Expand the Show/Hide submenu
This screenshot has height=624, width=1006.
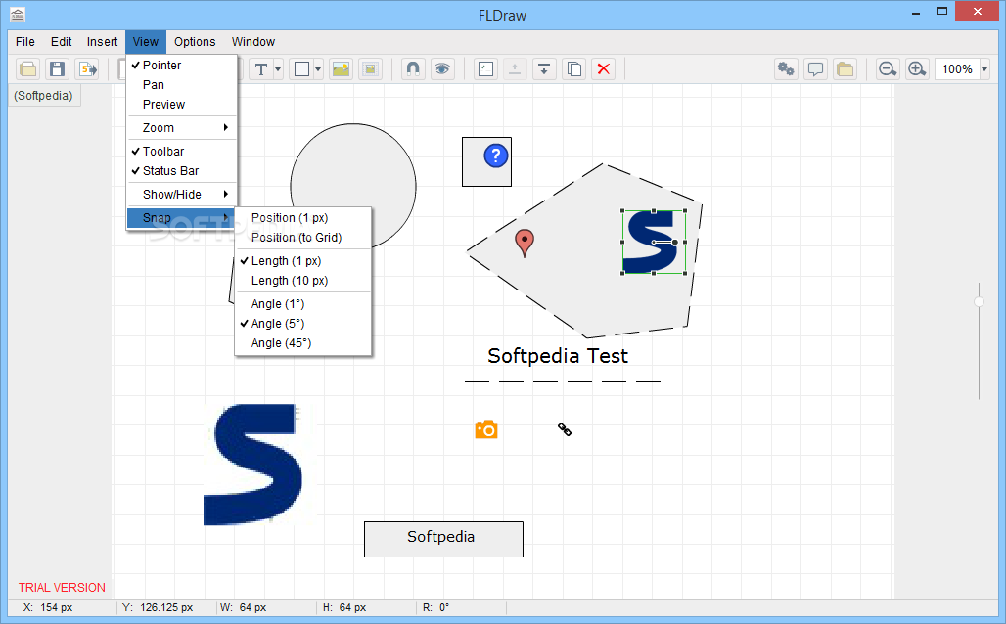pos(182,195)
